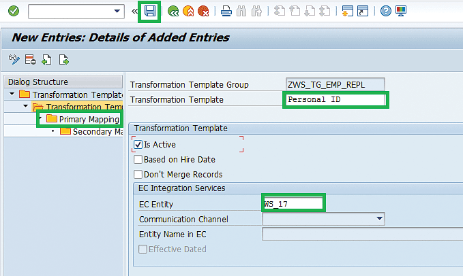Image resolution: width=463 pixels, height=276 pixels.
Task: Click the red Cancel icon
Action: [x=203, y=12]
